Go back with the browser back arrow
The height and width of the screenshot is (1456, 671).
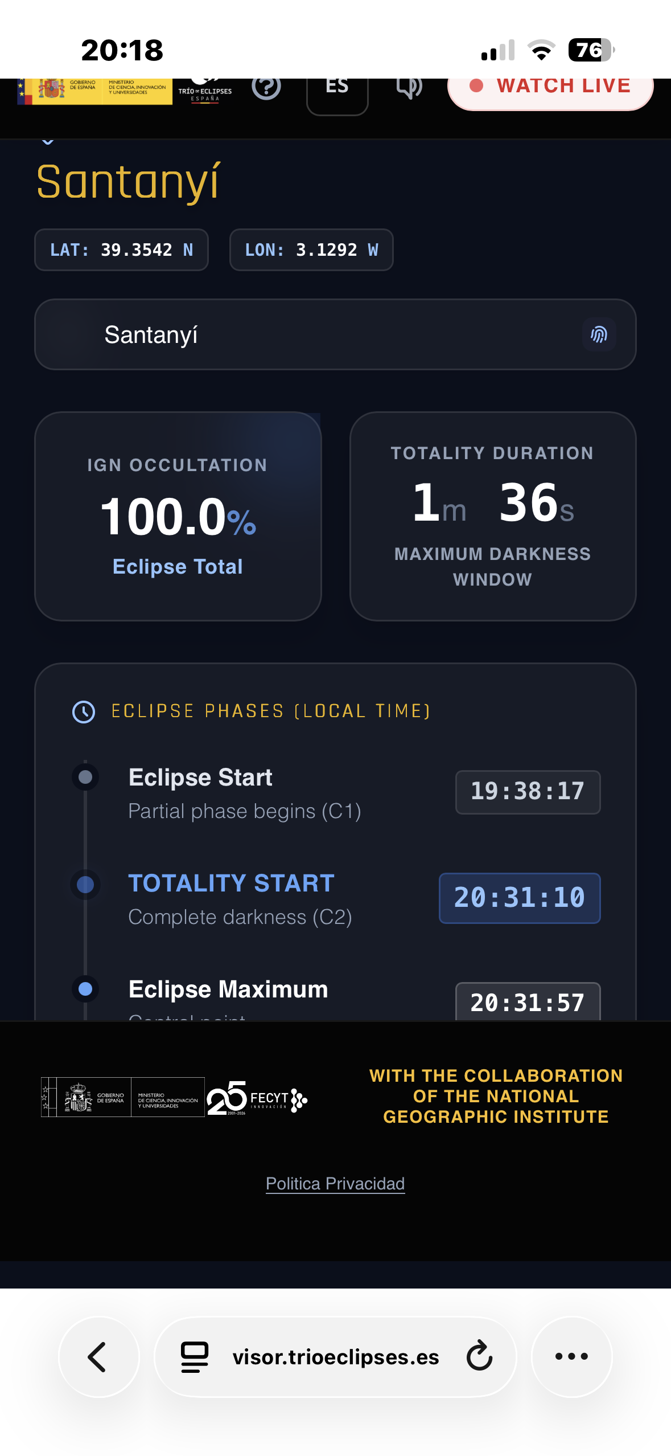[98, 1357]
